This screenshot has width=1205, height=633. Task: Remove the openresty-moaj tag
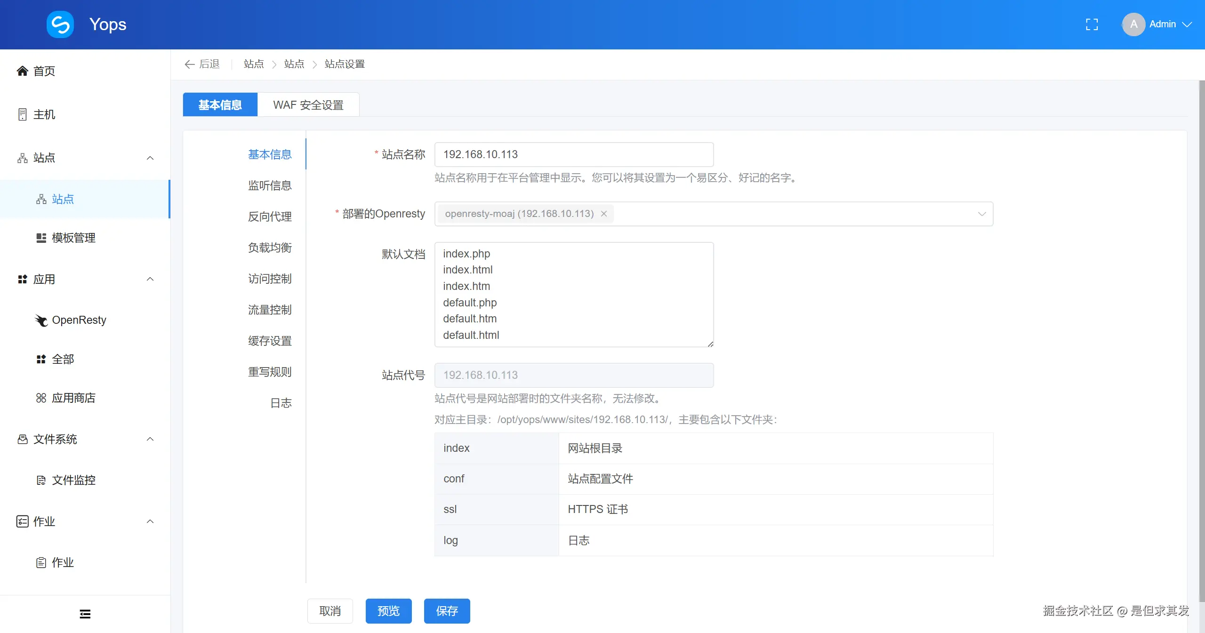pos(603,214)
